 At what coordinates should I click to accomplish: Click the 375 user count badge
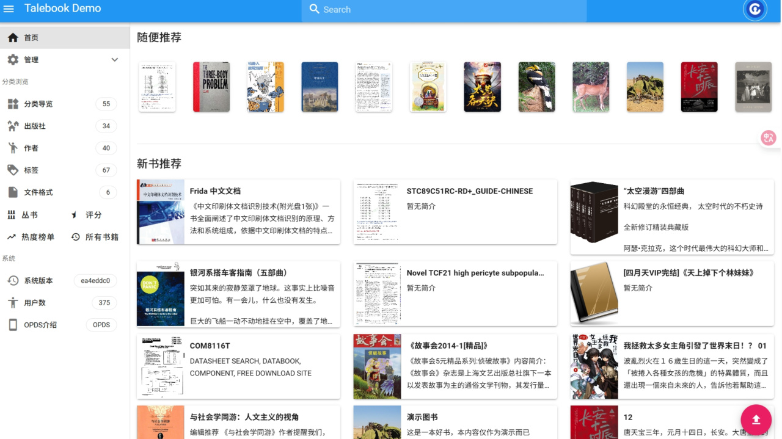point(104,303)
